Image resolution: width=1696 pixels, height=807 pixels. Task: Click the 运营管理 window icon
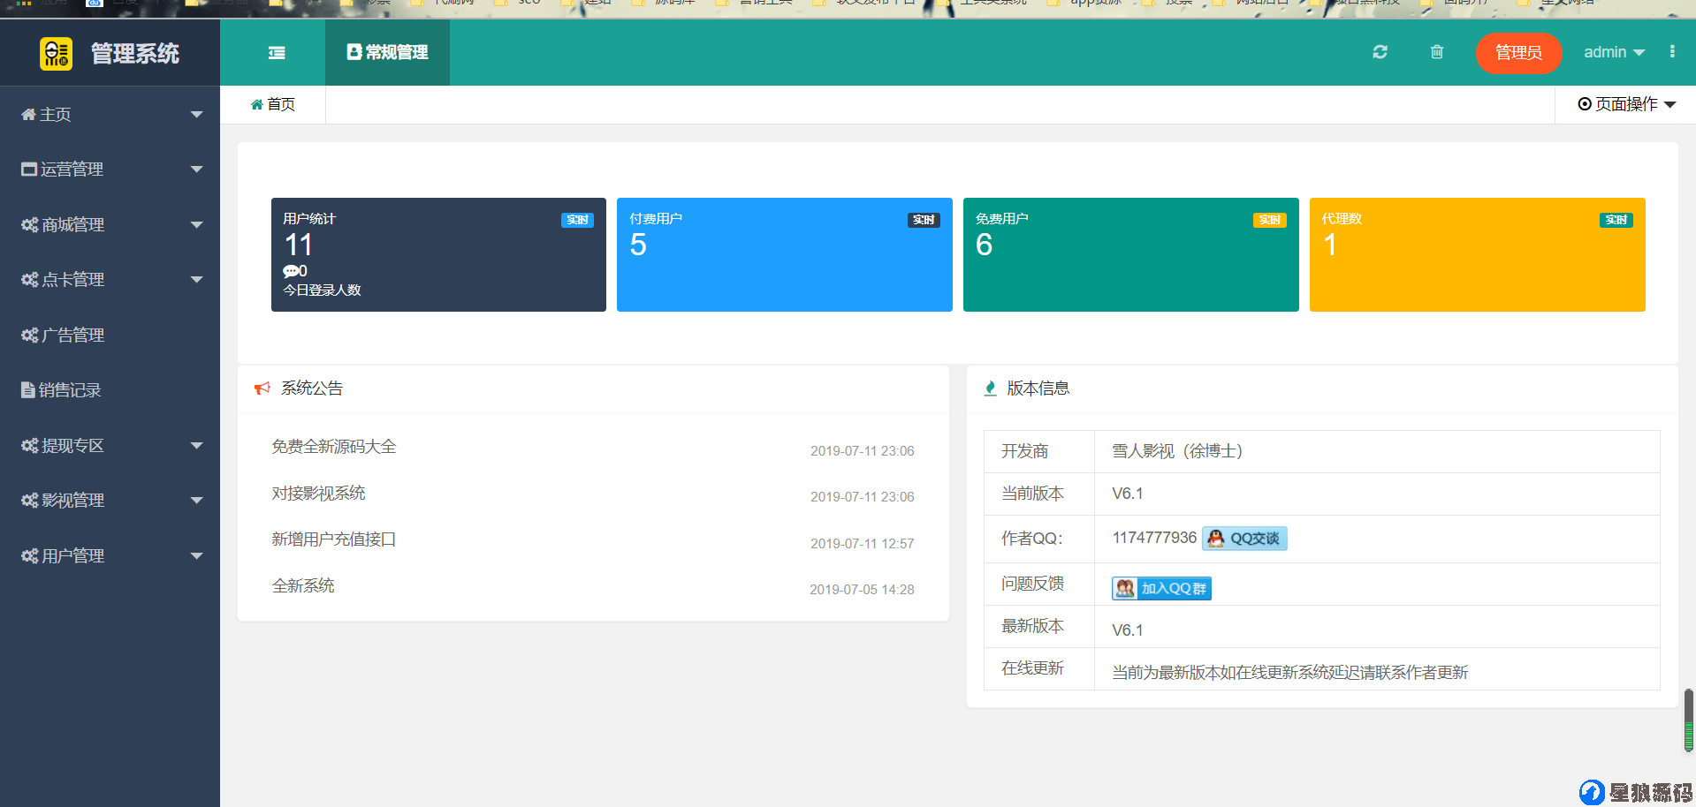click(29, 170)
